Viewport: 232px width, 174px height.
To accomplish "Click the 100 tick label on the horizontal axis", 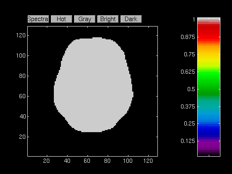I will [128, 161].
